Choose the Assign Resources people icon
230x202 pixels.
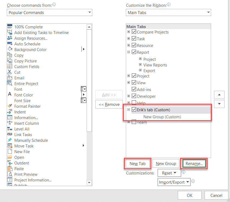[x=10, y=38]
